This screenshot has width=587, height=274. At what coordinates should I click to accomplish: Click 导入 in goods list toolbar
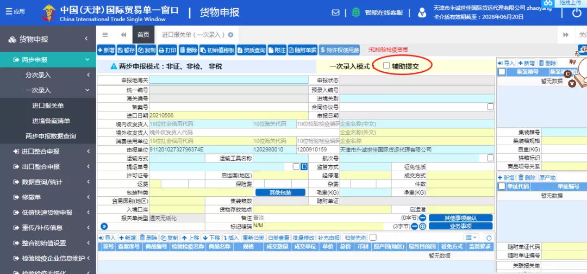(x=108, y=238)
